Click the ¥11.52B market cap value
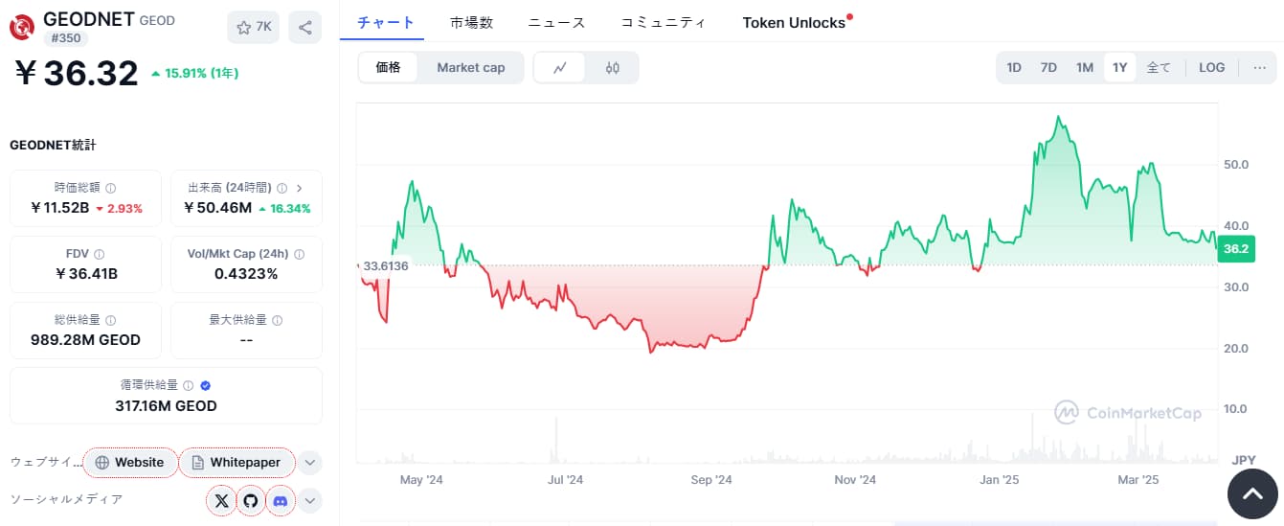The image size is (1284, 526). [60, 208]
